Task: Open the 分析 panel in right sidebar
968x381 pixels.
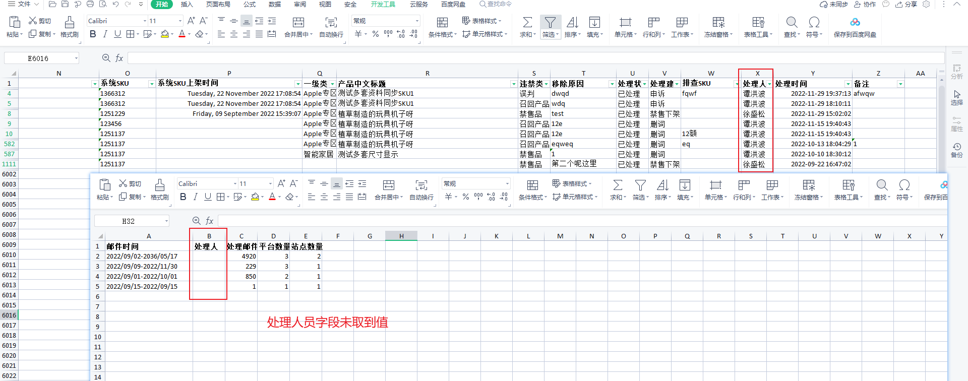Action: click(x=956, y=72)
